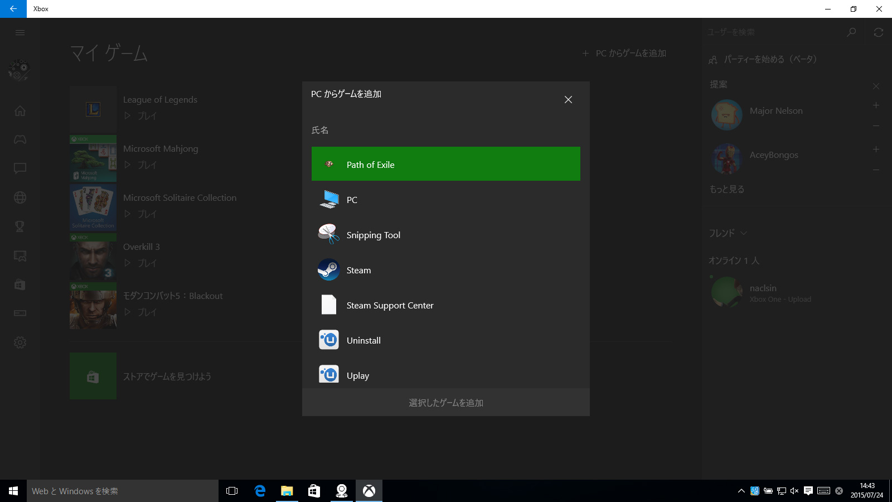Select Uplay from the app list
This screenshot has height=502, width=892.
pos(445,375)
